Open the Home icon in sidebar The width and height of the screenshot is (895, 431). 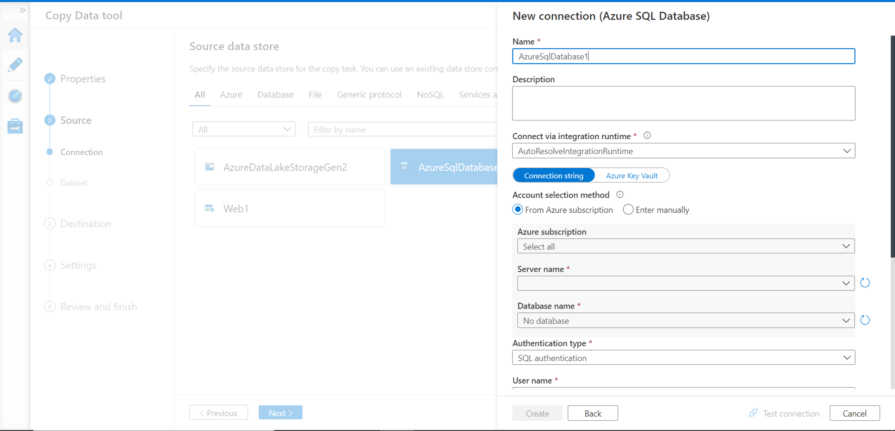click(15, 35)
